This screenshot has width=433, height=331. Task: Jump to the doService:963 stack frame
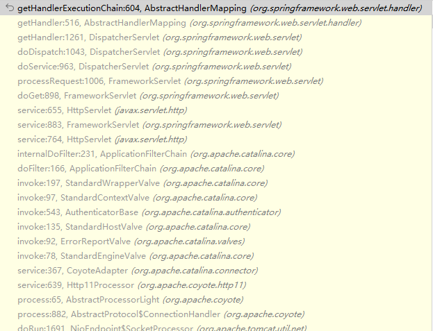(154, 67)
